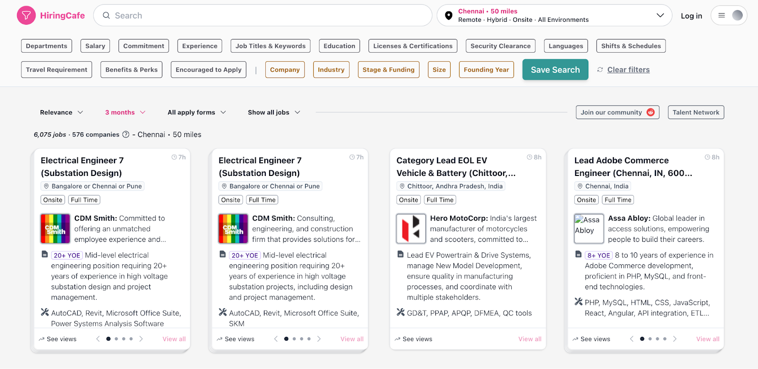Screen dimensions: 758x369
Task: Go to next slide arrow in first Electrical Engineer card
Action: point(141,339)
